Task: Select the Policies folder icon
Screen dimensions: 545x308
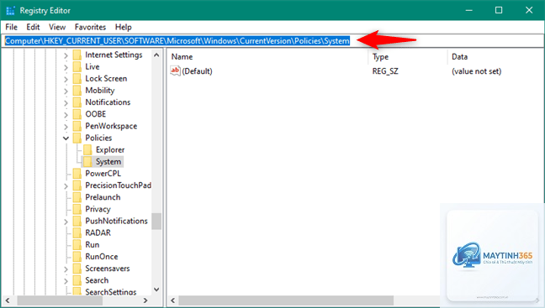Action: click(77, 138)
